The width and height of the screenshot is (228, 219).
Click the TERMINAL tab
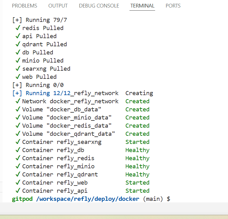coord(142,6)
